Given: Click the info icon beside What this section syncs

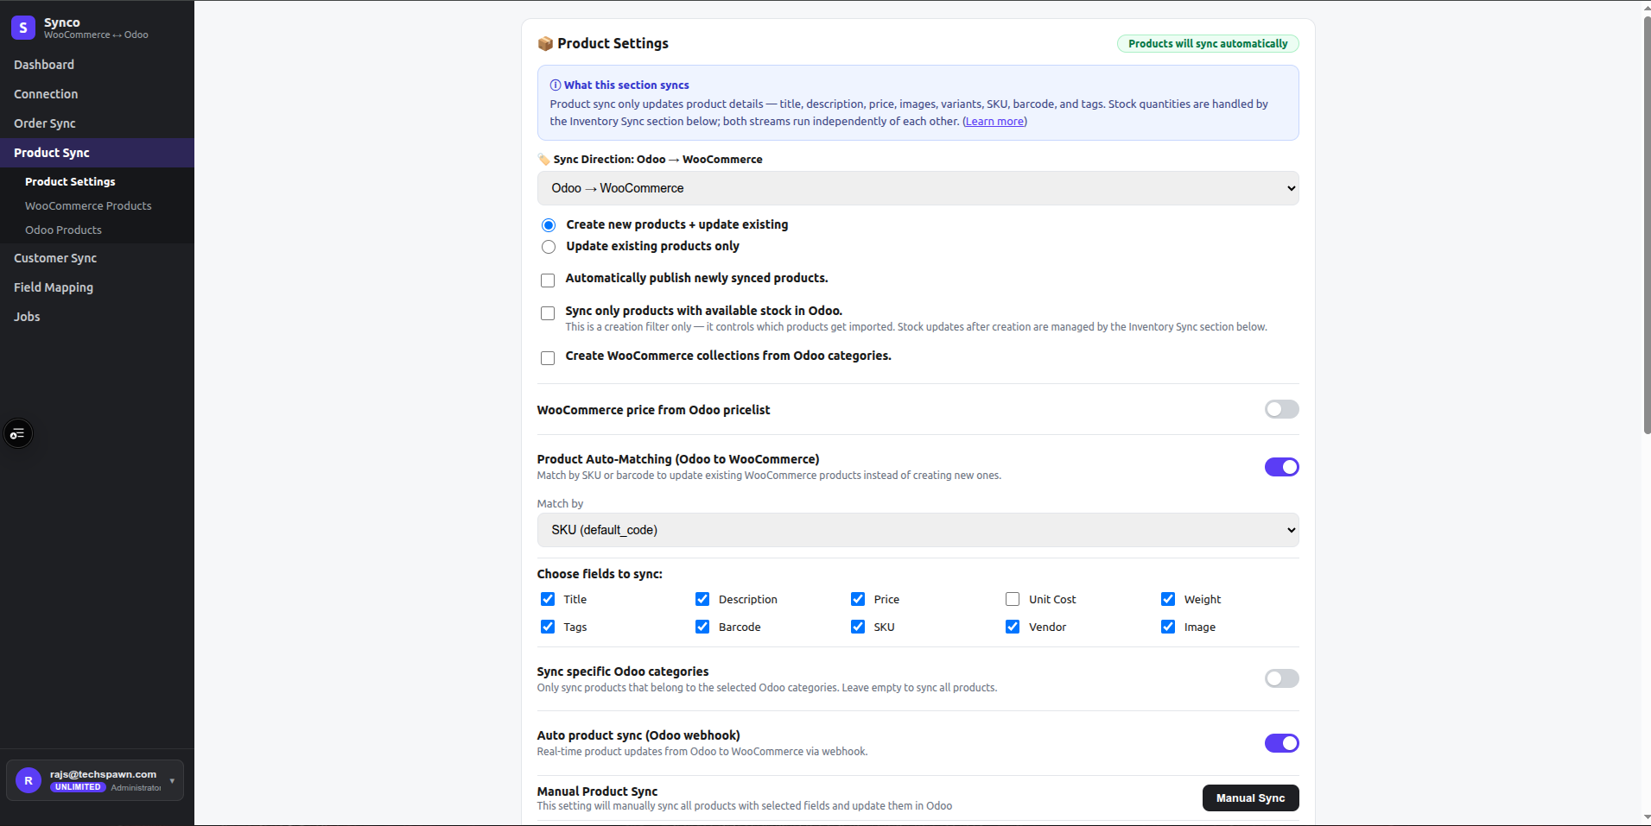Looking at the screenshot, I should point(556,85).
